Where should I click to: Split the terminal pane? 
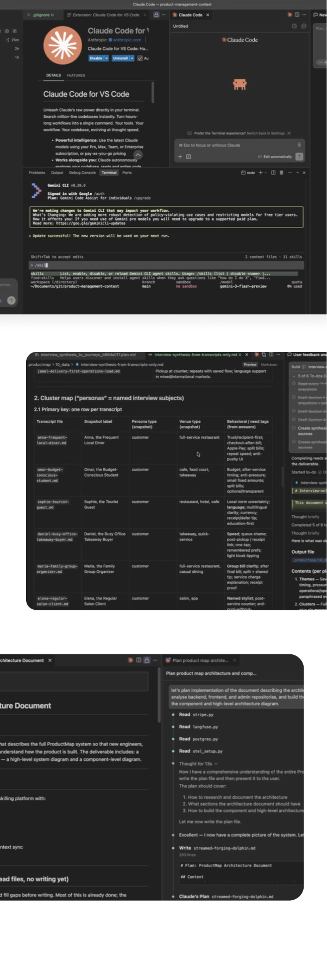click(273, 173)
